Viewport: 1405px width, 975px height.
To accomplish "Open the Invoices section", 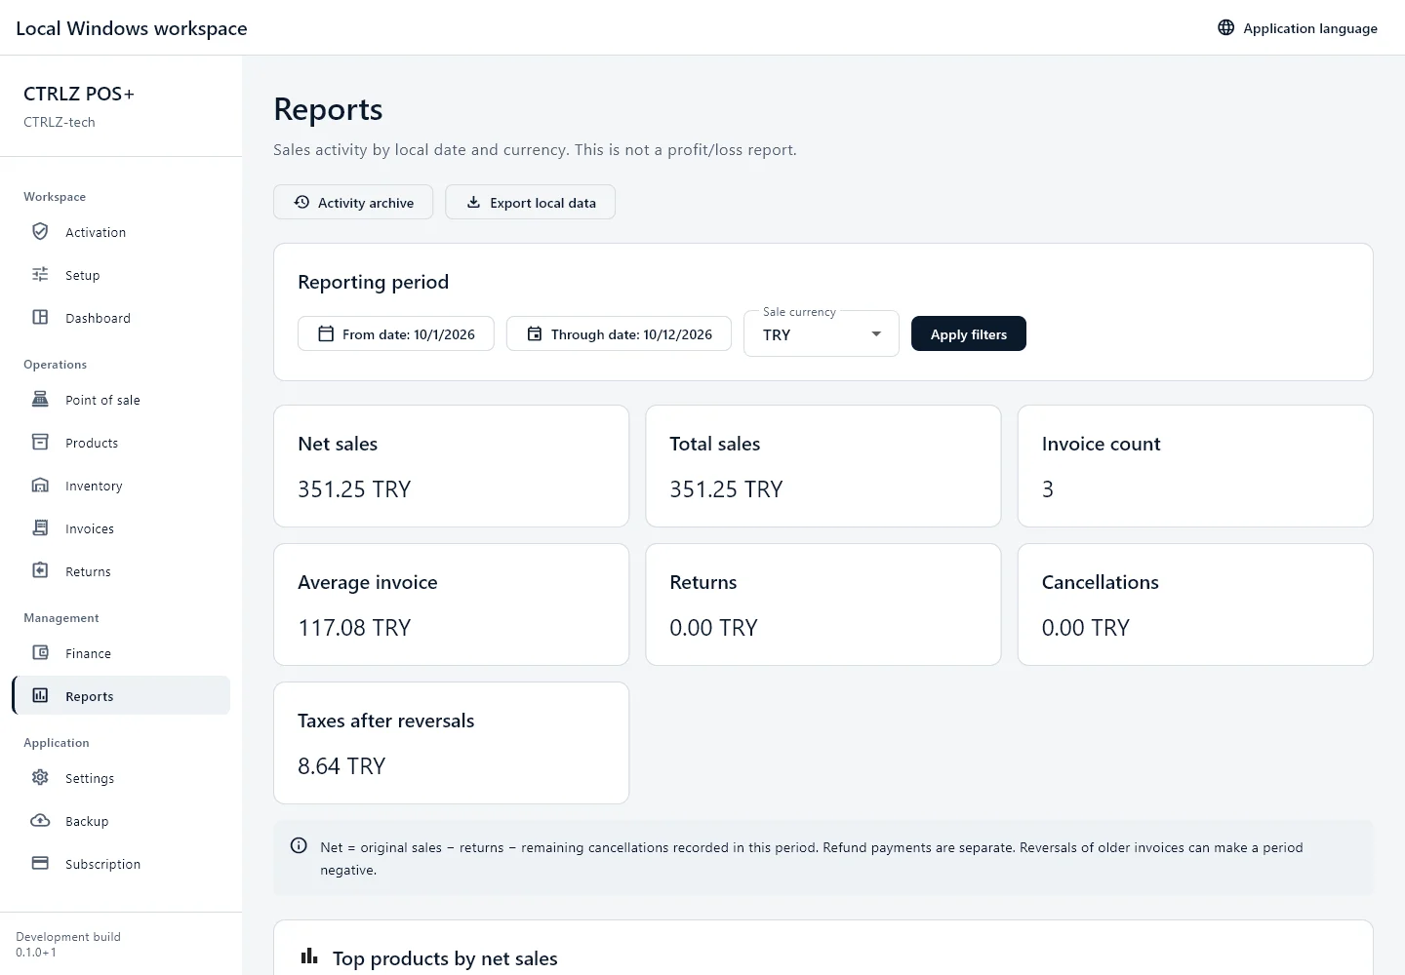I will click(121, 528).
